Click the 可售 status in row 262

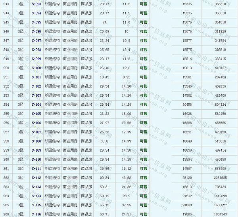click(143, 178)
